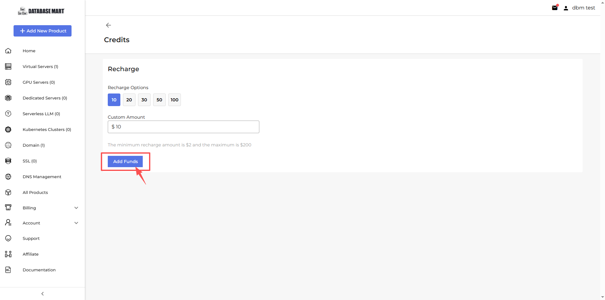The height and width of the screenshot is (300, 605).
Task: Open All Products menu item
Action: point(35,192)
